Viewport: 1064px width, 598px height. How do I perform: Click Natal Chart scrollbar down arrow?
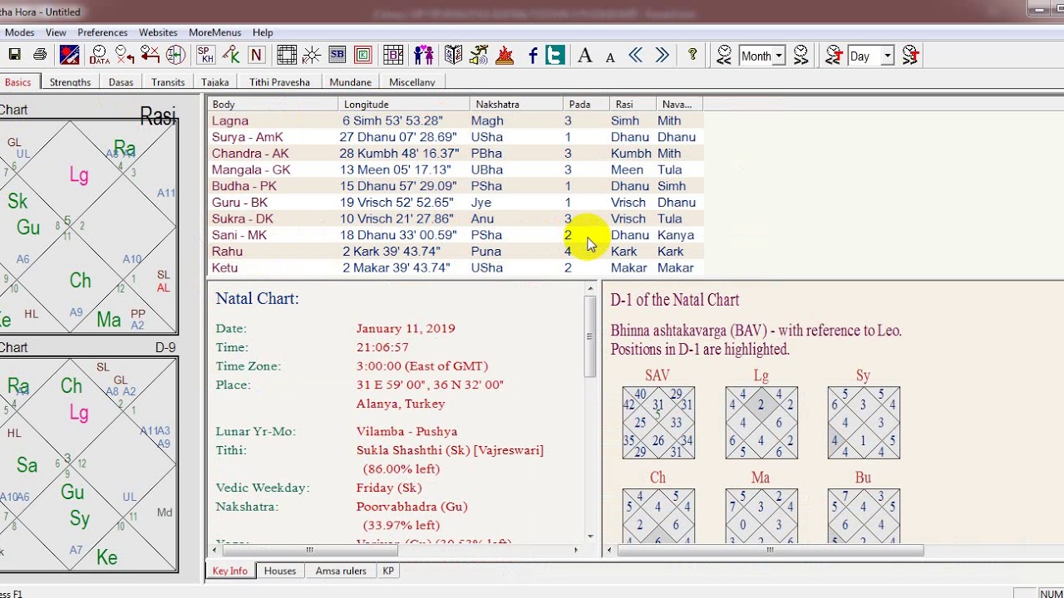tap(590, 537)
